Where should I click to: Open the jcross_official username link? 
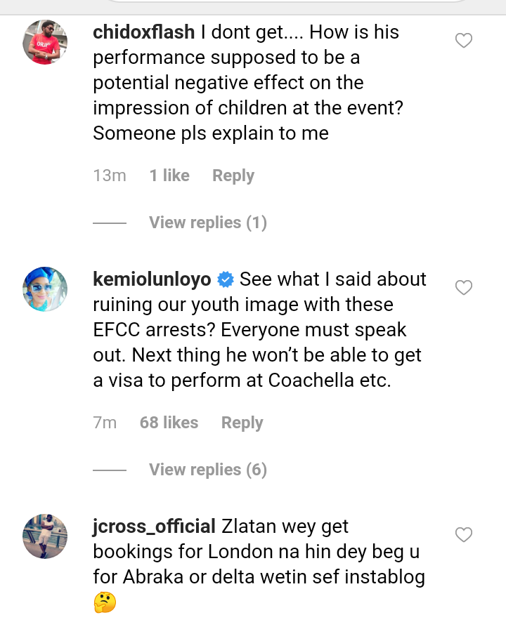click(x=154, y=527)
